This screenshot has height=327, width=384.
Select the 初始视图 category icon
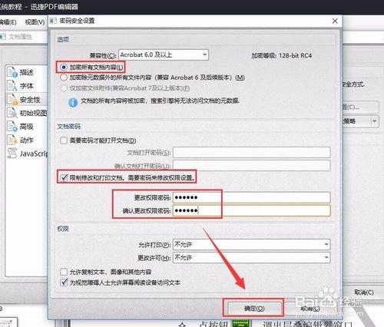point(12,113)
